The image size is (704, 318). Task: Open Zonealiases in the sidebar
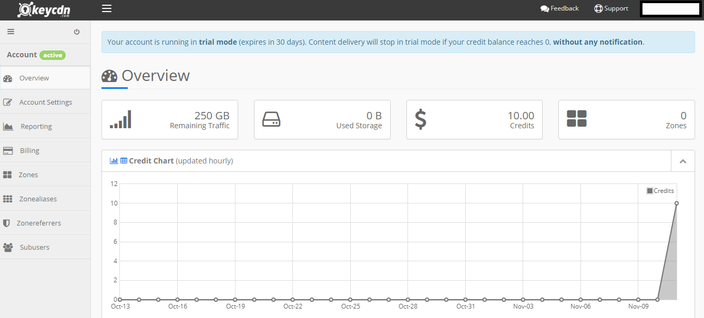[45, 199]
